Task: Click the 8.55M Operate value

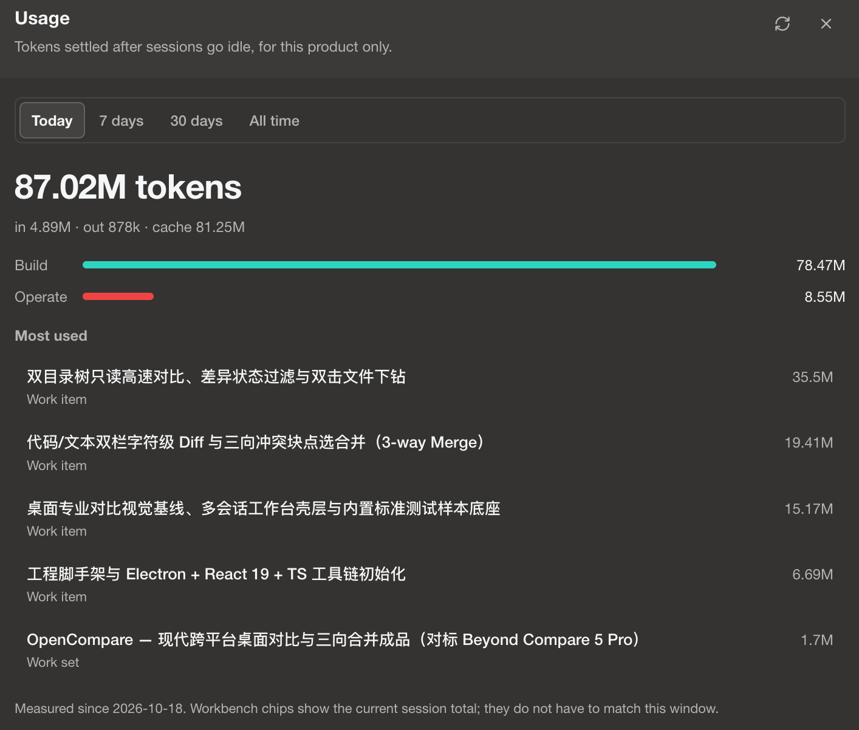Action: pyautogui.click(x=824, y=297)
